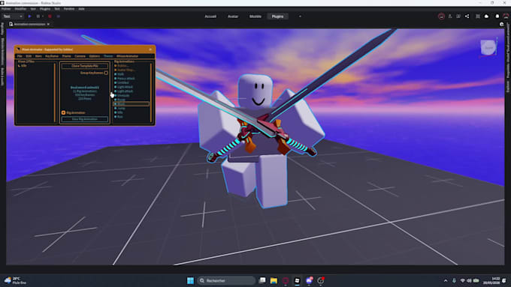The image size is (511, 287).
Task: Add a new ribbon tab with plus
Action: [x=300, y=16]
